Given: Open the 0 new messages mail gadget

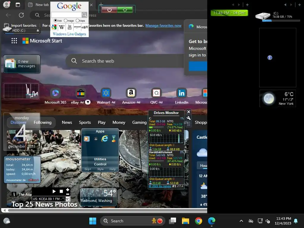Looking at the screenshot, I should coord(22,64).
